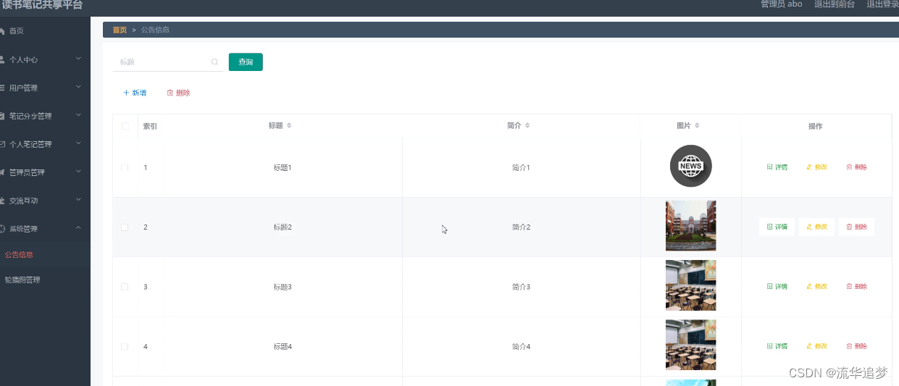This screenshot has height=386, width=899.
Task: Sort by the 简介 column sort arrows
Action: pos(527,126)
